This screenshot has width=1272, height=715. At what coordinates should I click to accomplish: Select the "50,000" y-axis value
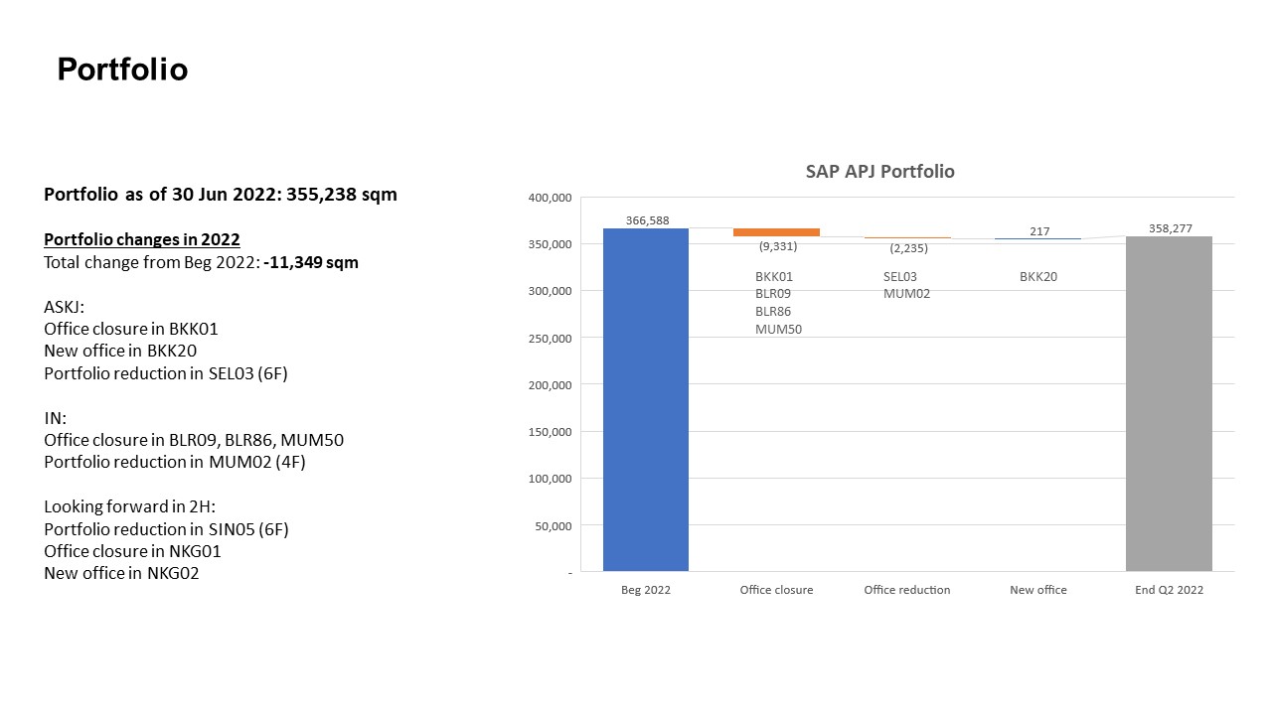click(553, 526)
